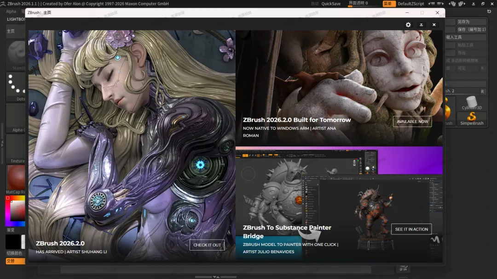Image resolution: width=497 pixels, height=279 pixels.
Task: Adjust the 界面透明 slider
Action: 363,4
